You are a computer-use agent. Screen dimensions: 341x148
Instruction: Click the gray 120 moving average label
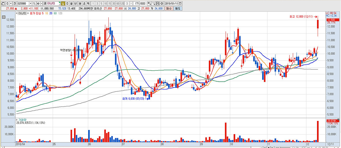pyautogui.click(x=60, y=14)
